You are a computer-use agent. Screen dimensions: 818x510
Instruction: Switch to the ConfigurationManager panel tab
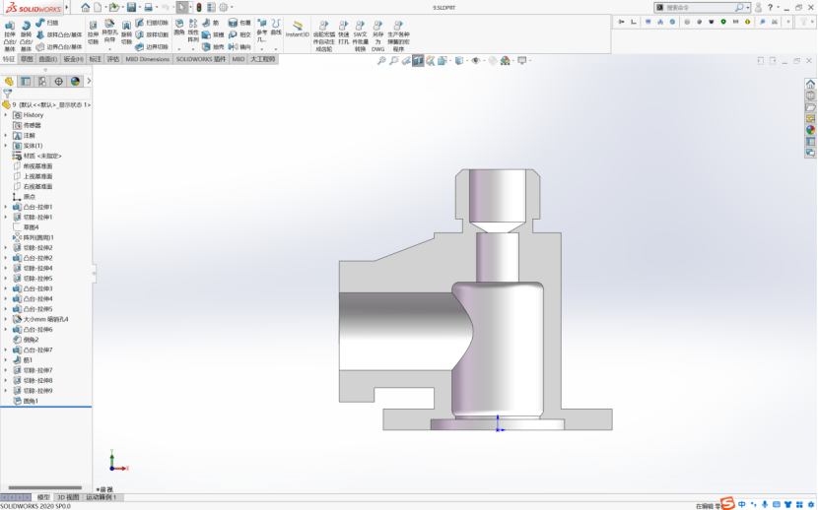(42, 82)
